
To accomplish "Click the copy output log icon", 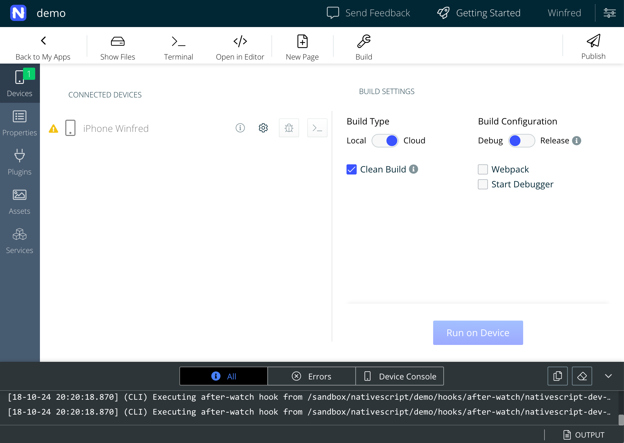I will coord(557,376).
